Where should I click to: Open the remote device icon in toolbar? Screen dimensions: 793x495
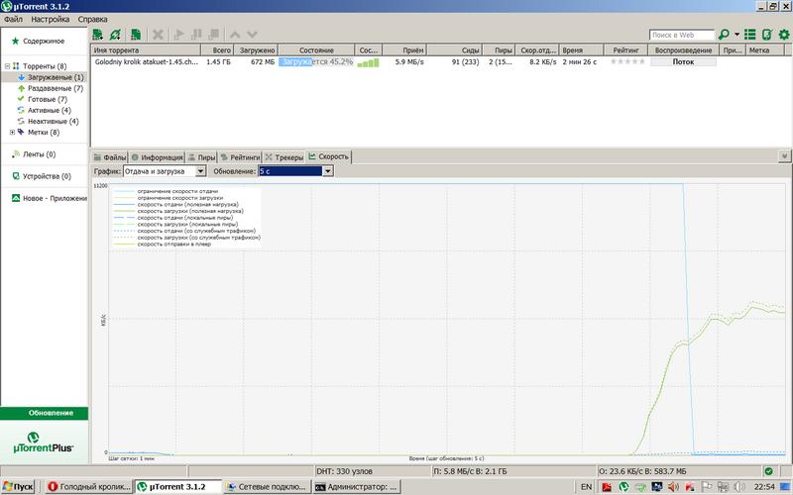(766, 35)
